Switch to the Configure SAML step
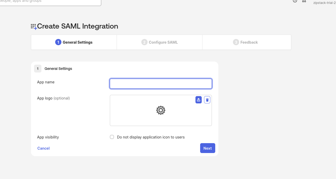Image resolution: width=336 pixels, height=179 pixels. (x=159, y=42)
